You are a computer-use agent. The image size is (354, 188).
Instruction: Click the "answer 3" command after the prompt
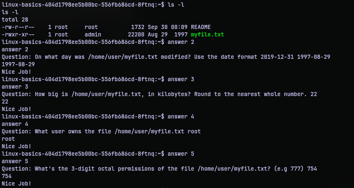181,79
